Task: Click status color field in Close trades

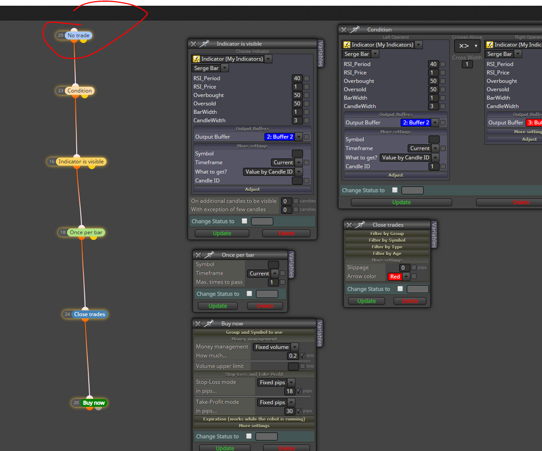Action: (417, 289)
